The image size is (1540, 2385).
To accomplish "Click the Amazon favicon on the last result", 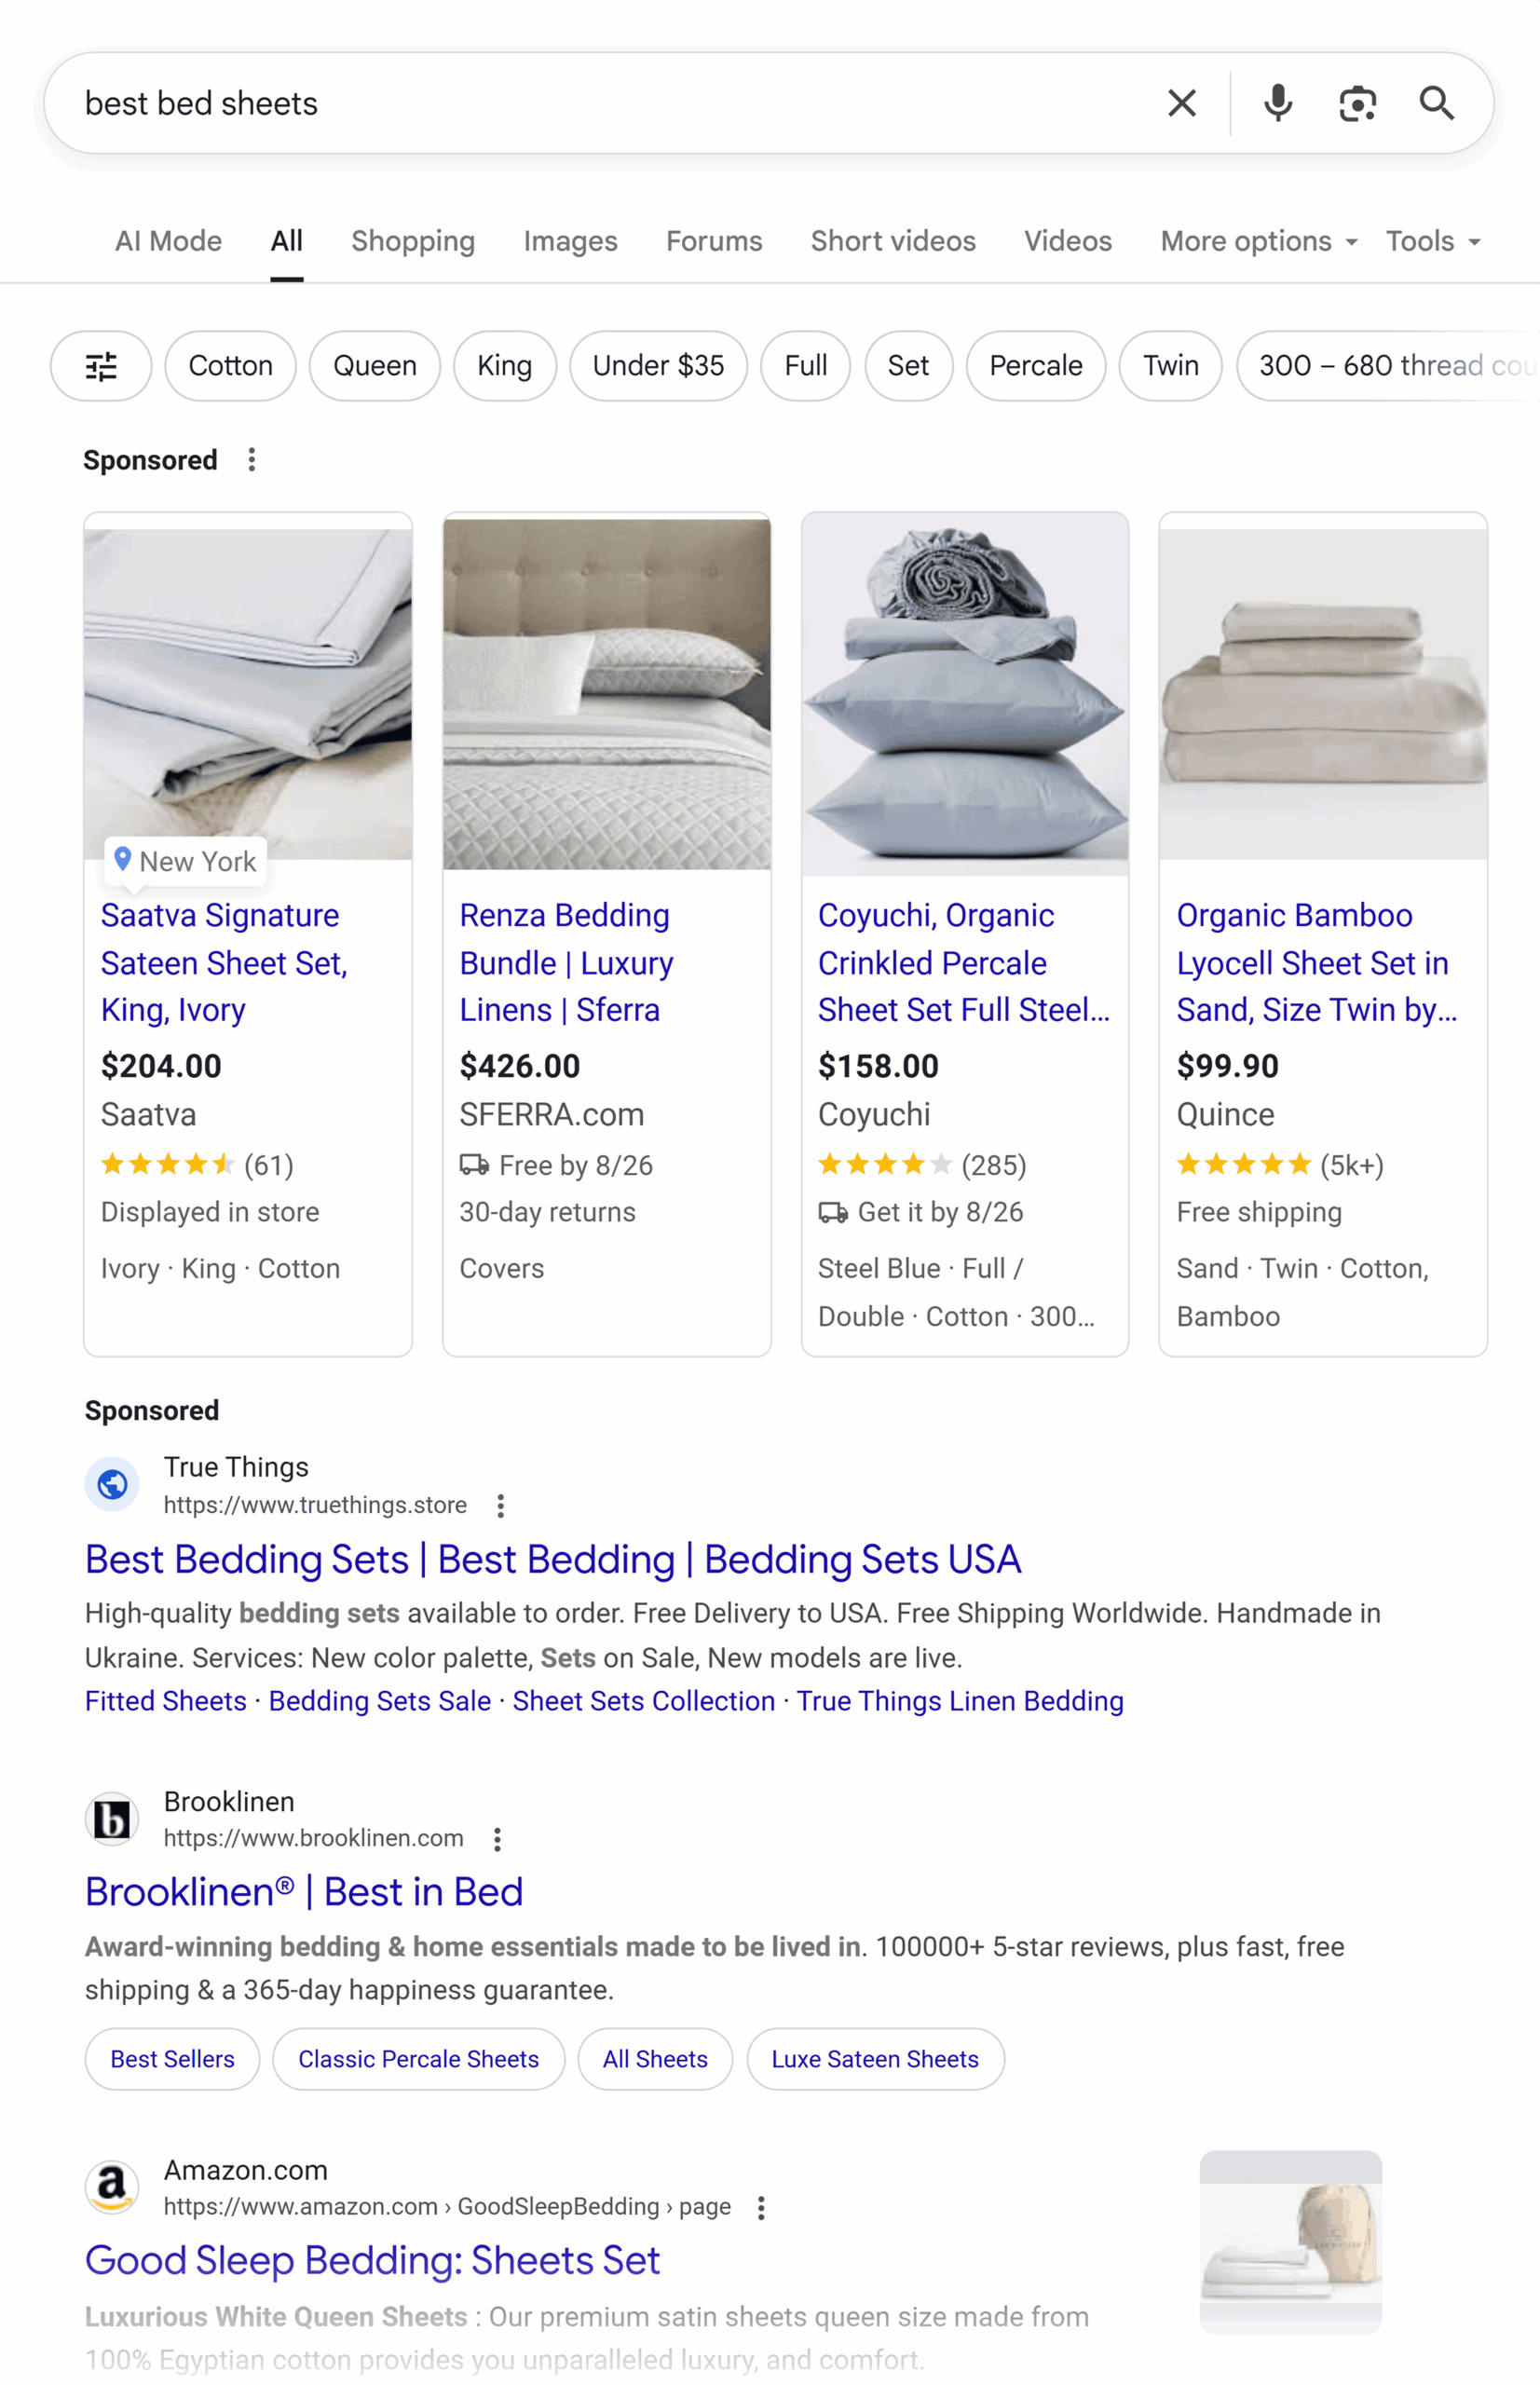I will click(112, 2188).
